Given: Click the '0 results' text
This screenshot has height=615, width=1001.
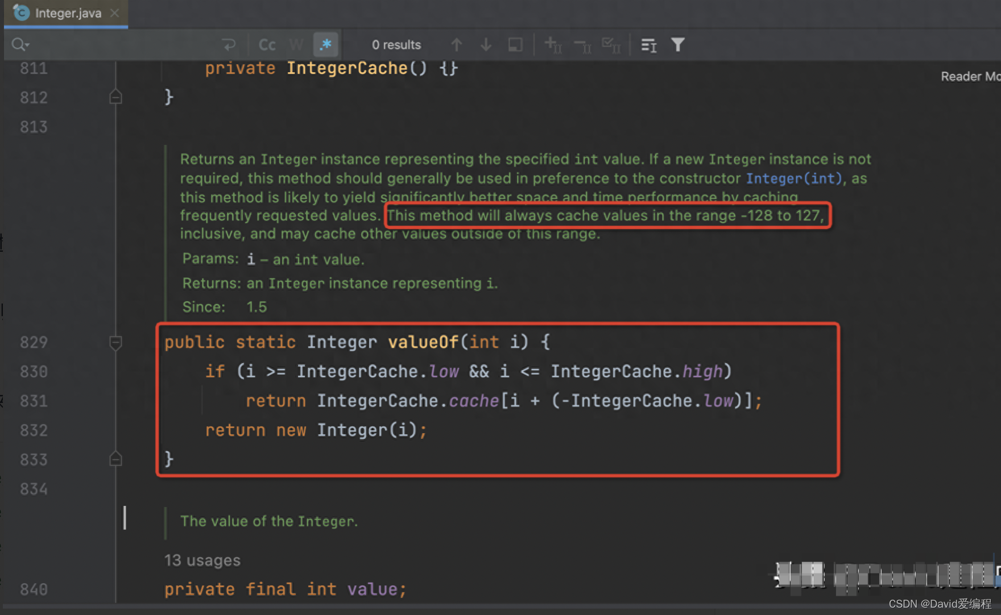Looking at the screenshot, I should [396, 45].
